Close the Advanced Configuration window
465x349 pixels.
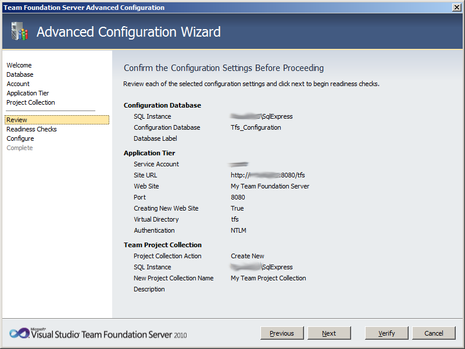457,8
